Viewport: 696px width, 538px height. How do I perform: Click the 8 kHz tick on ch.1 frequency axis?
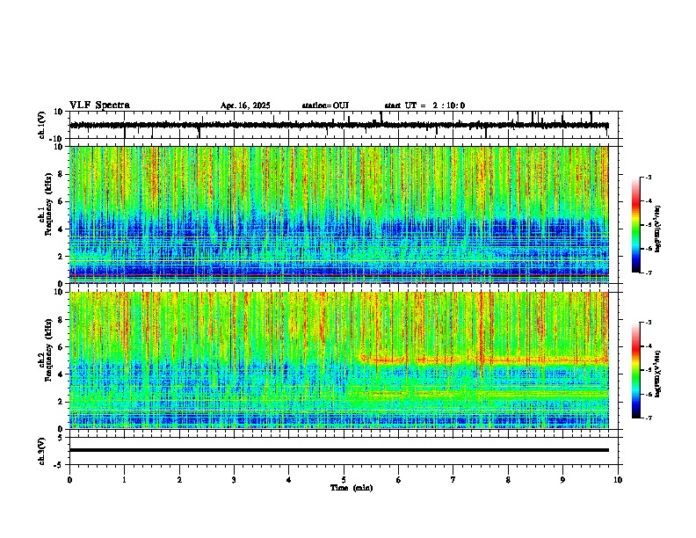pos(61,174)
